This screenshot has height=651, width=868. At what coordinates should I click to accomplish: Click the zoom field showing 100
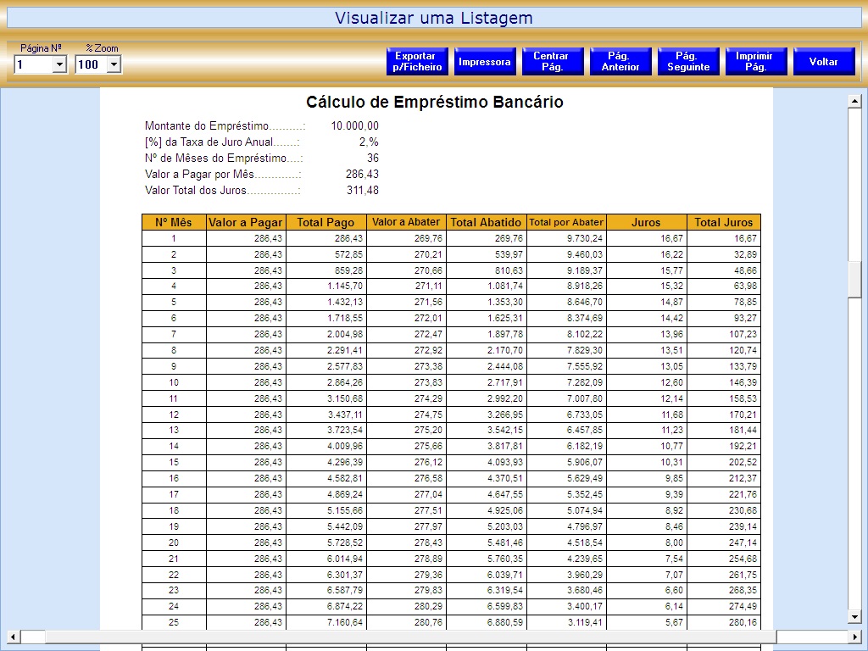[92, 64]
